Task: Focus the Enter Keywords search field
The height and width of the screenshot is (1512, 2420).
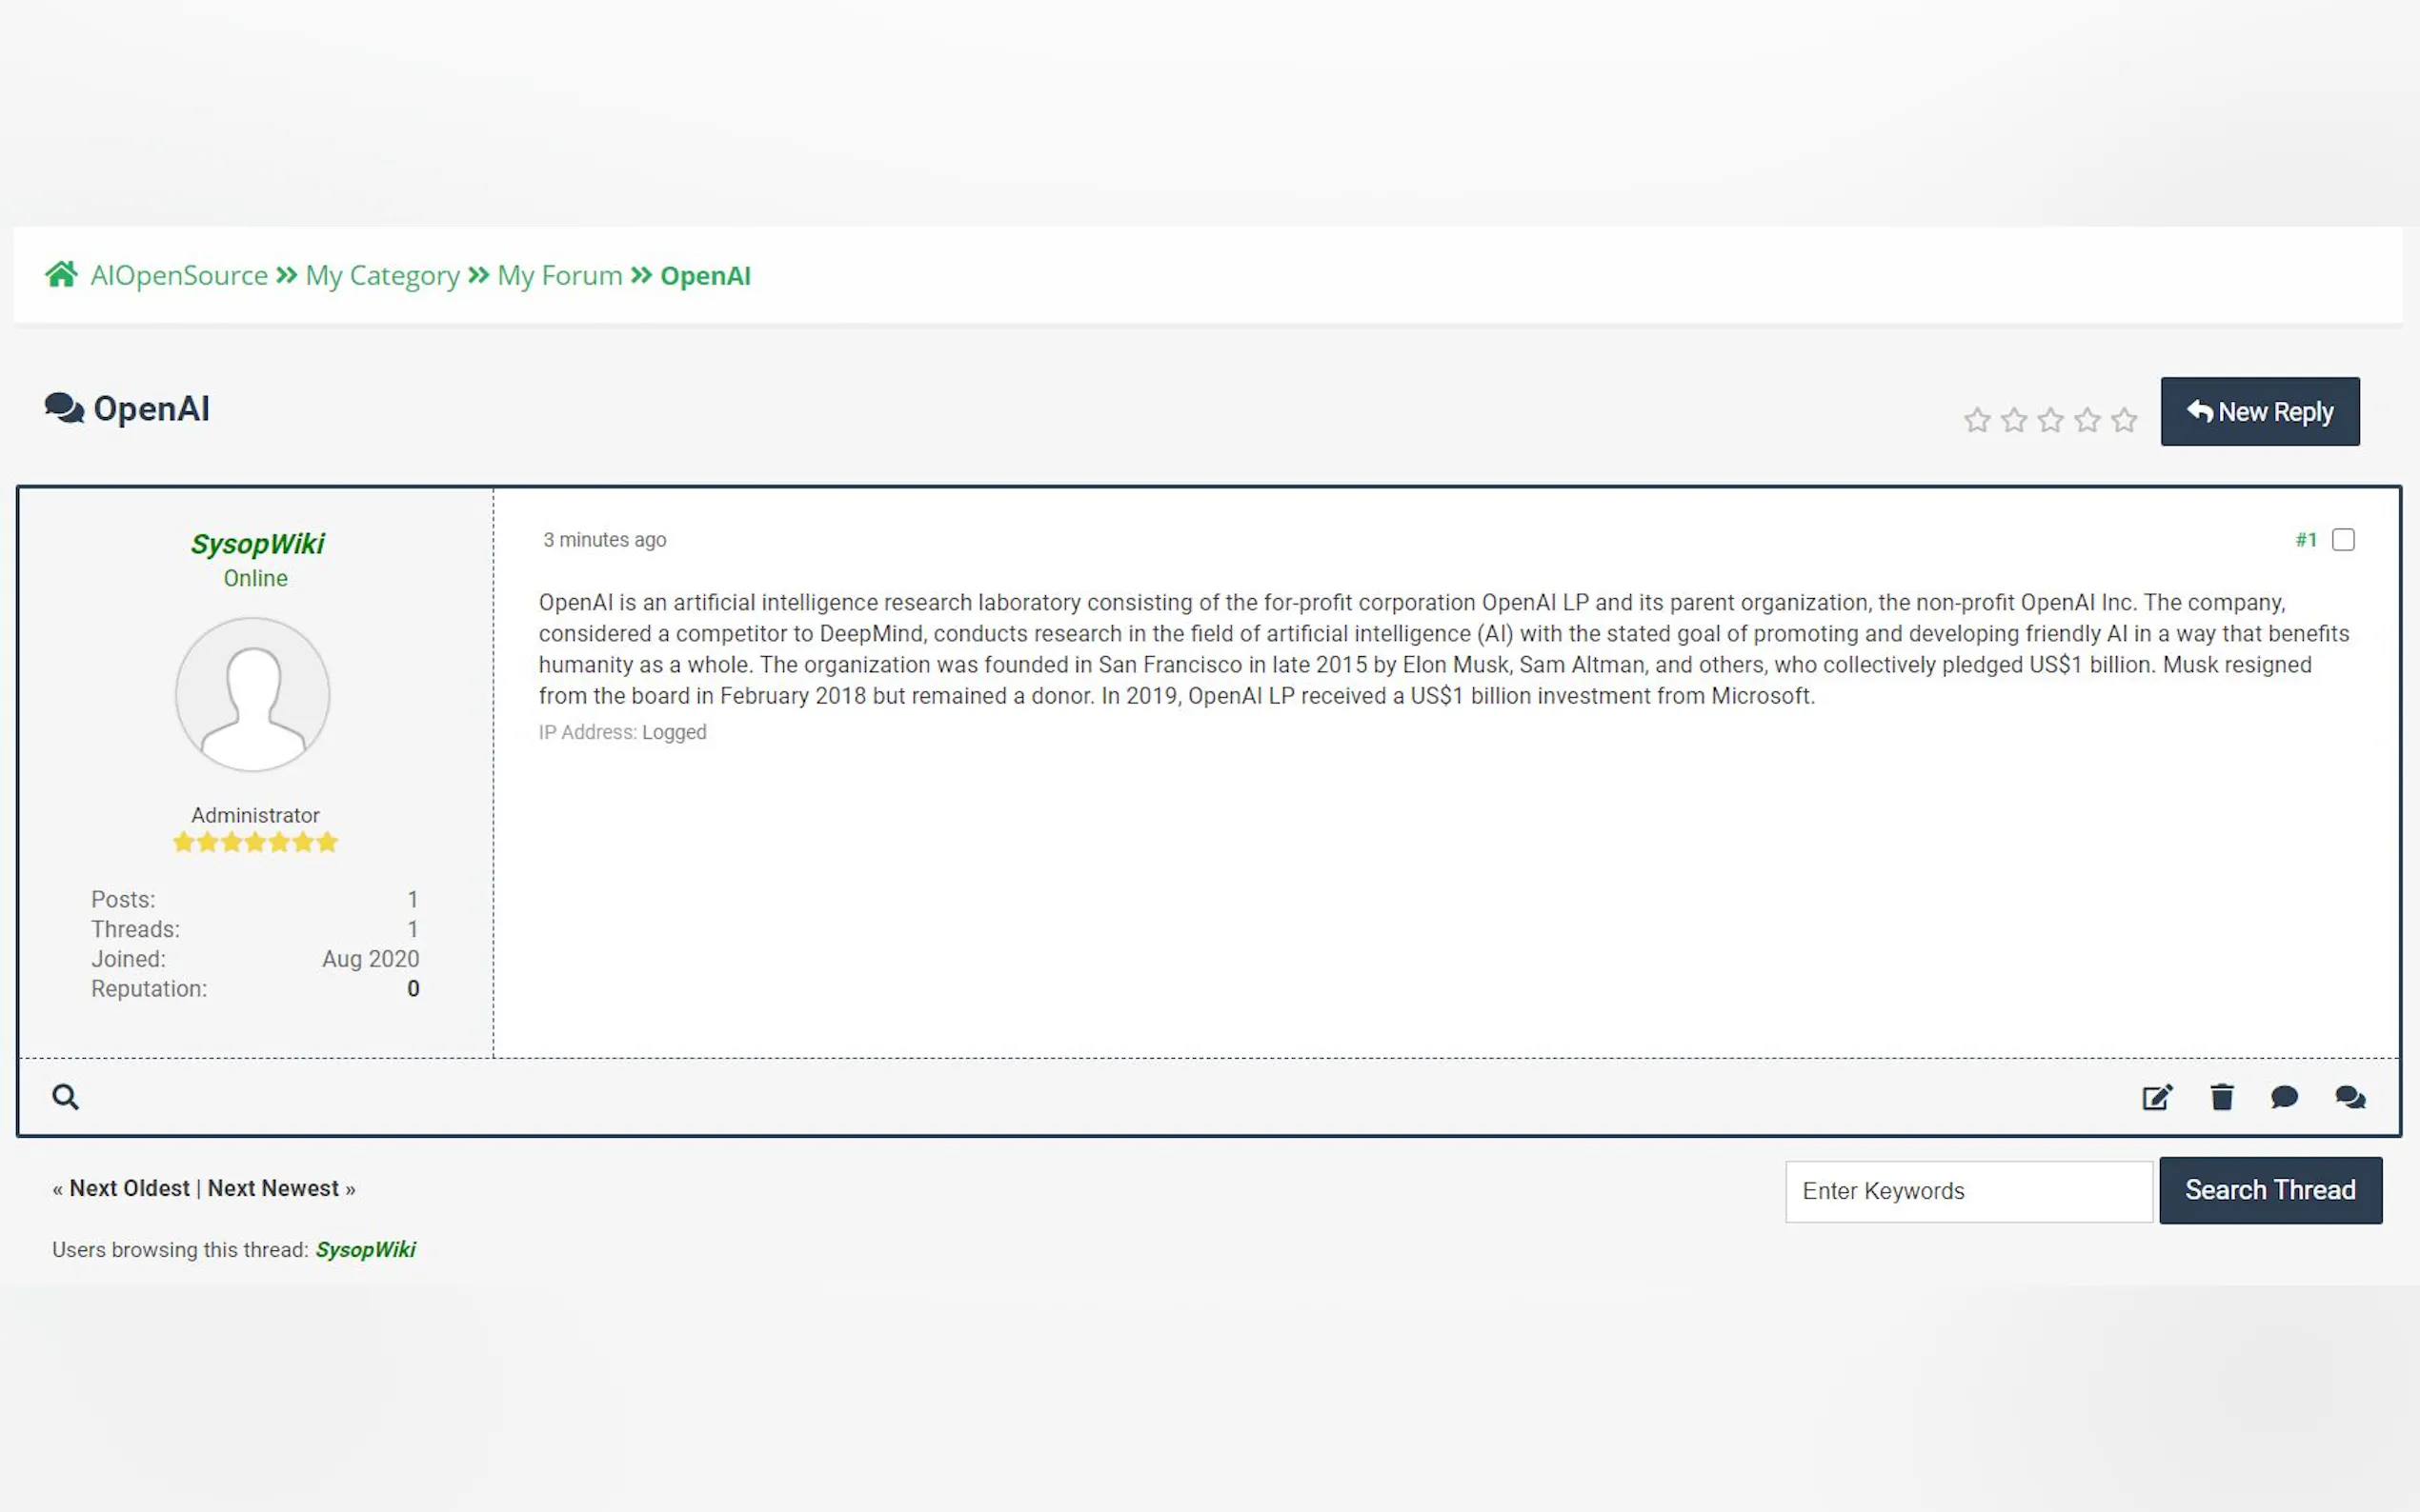Action: pyautogui.click(x=1967, y=1191)
